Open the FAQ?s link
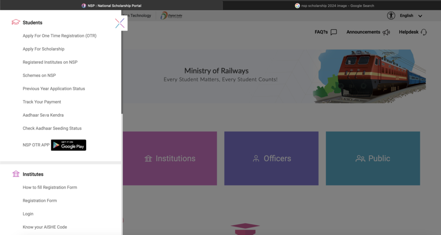The height and width of the screenshot is (235, 441). (x=321, y=32)
